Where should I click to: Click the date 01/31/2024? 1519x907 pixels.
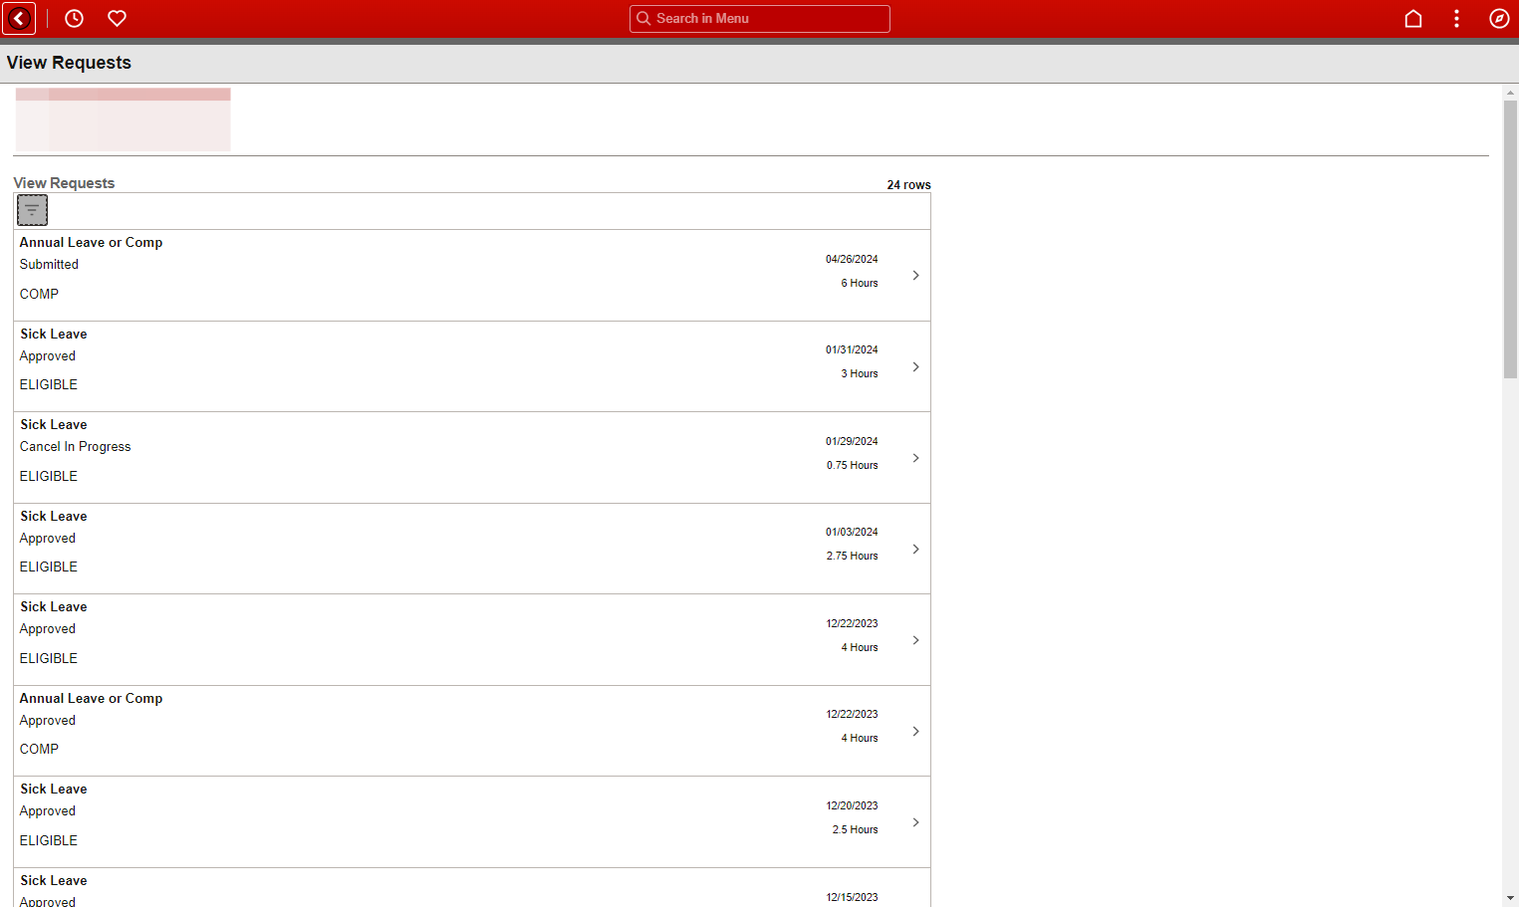tap(852, 349)
